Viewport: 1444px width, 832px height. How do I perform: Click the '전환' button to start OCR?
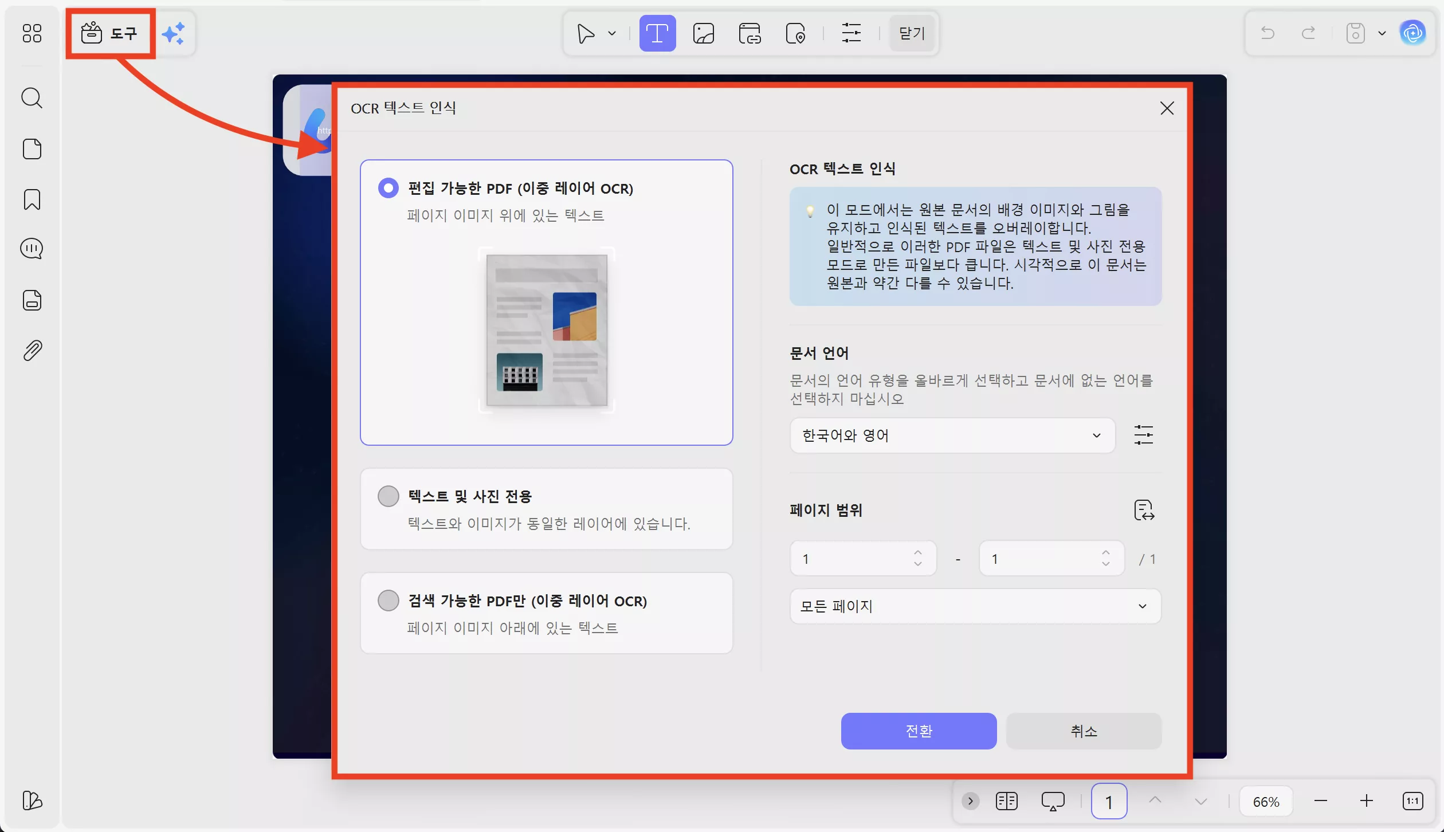pos(919,731)
